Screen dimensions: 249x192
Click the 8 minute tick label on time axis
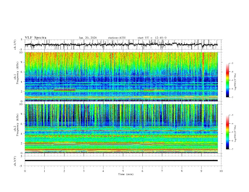[182, 171]
